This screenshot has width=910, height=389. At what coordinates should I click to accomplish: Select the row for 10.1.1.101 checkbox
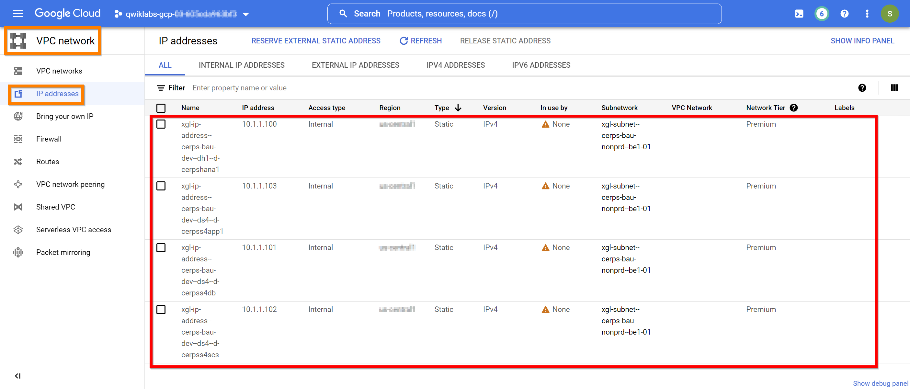click(161, 248)
